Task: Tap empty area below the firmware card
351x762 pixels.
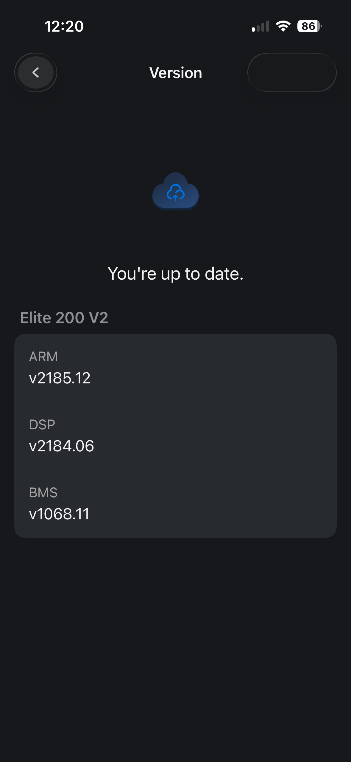Action: [x=176, y=641]
